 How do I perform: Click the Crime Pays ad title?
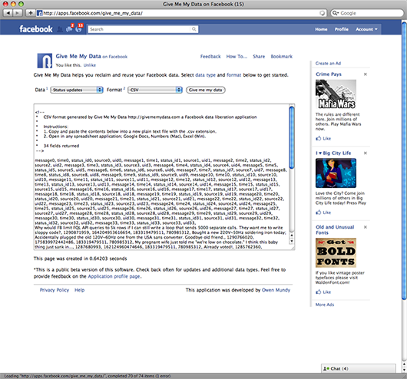pos(329,74)
